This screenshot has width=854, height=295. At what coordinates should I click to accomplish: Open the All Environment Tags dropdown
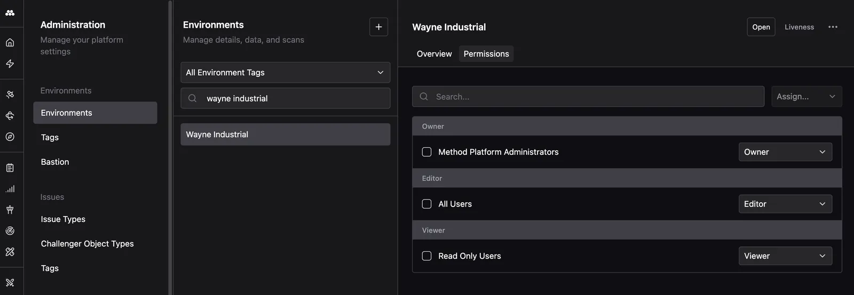[x=286, y=73]
